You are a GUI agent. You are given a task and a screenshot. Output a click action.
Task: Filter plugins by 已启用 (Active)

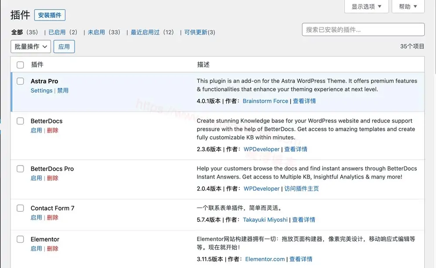(57, 32)
